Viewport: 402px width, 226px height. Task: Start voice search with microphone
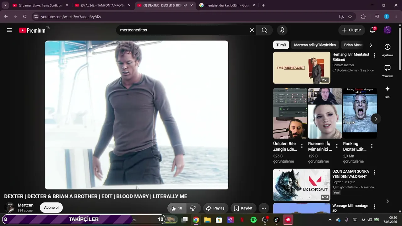click(x=282, y=30)
